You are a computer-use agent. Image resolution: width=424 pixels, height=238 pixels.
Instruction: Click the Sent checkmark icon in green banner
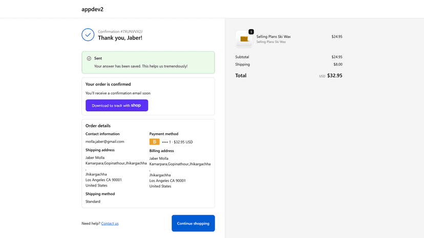[x=89, y=59]
